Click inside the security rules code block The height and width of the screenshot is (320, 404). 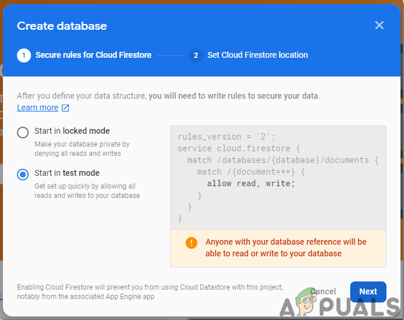[x=278, y=175]
